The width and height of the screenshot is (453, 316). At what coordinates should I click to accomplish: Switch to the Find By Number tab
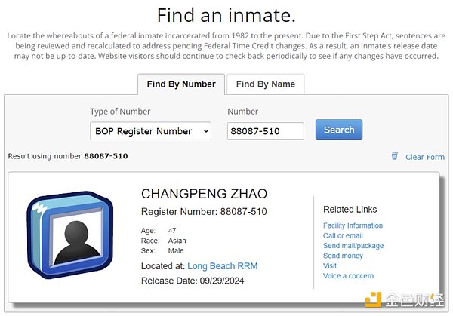point(181,84)
